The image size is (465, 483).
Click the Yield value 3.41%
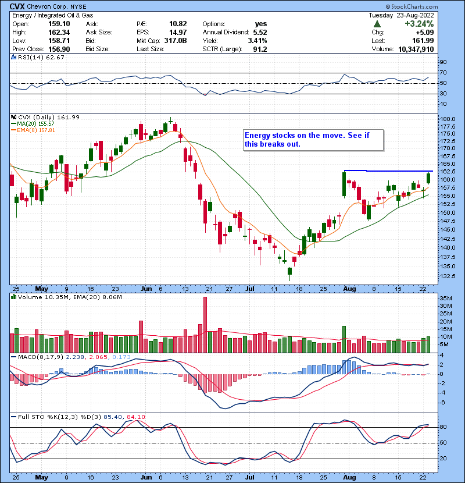[257, 41]
